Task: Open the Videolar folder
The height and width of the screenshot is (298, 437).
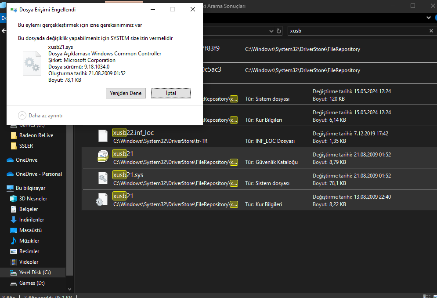Action: [29, 262]
